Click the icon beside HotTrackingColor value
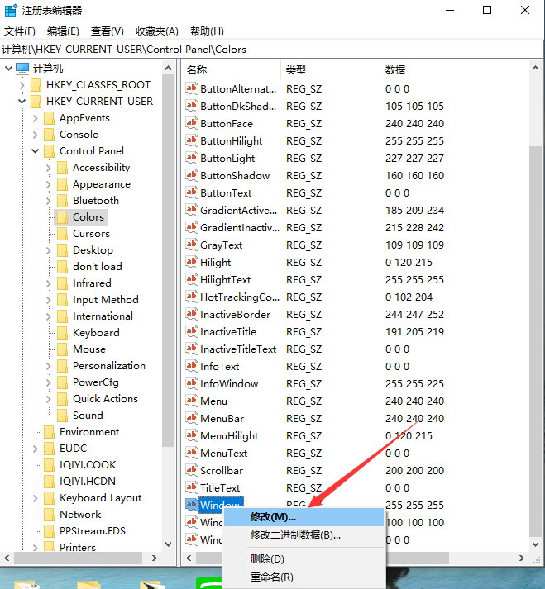The height and width of the screenshot is (589, 545). tap(192, 297)
